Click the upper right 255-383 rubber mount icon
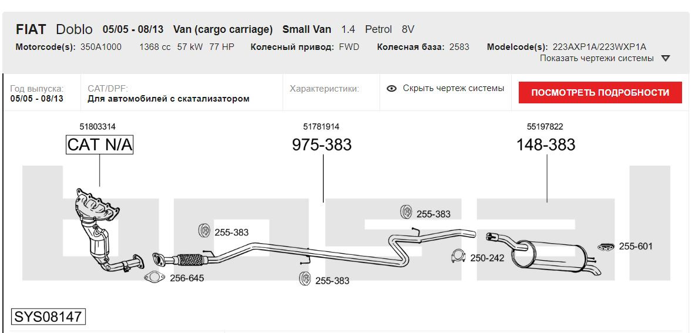 (405, 213)
